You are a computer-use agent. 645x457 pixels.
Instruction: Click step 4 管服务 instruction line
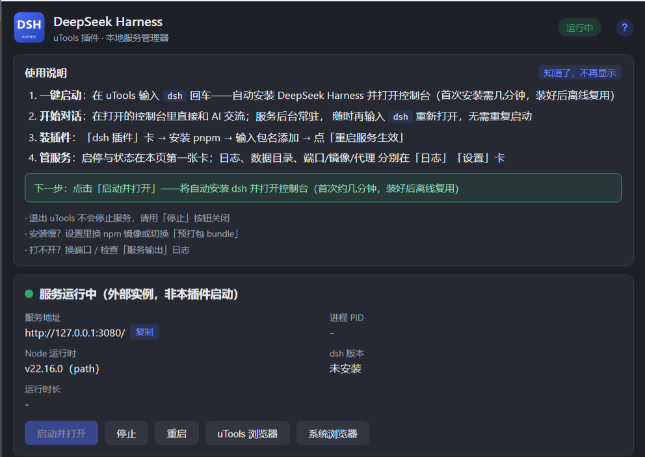coord(266,158)
